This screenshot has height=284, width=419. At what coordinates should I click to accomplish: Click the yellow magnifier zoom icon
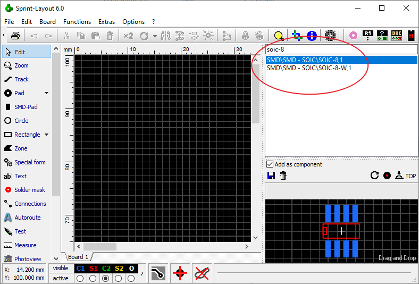(279, 36)
